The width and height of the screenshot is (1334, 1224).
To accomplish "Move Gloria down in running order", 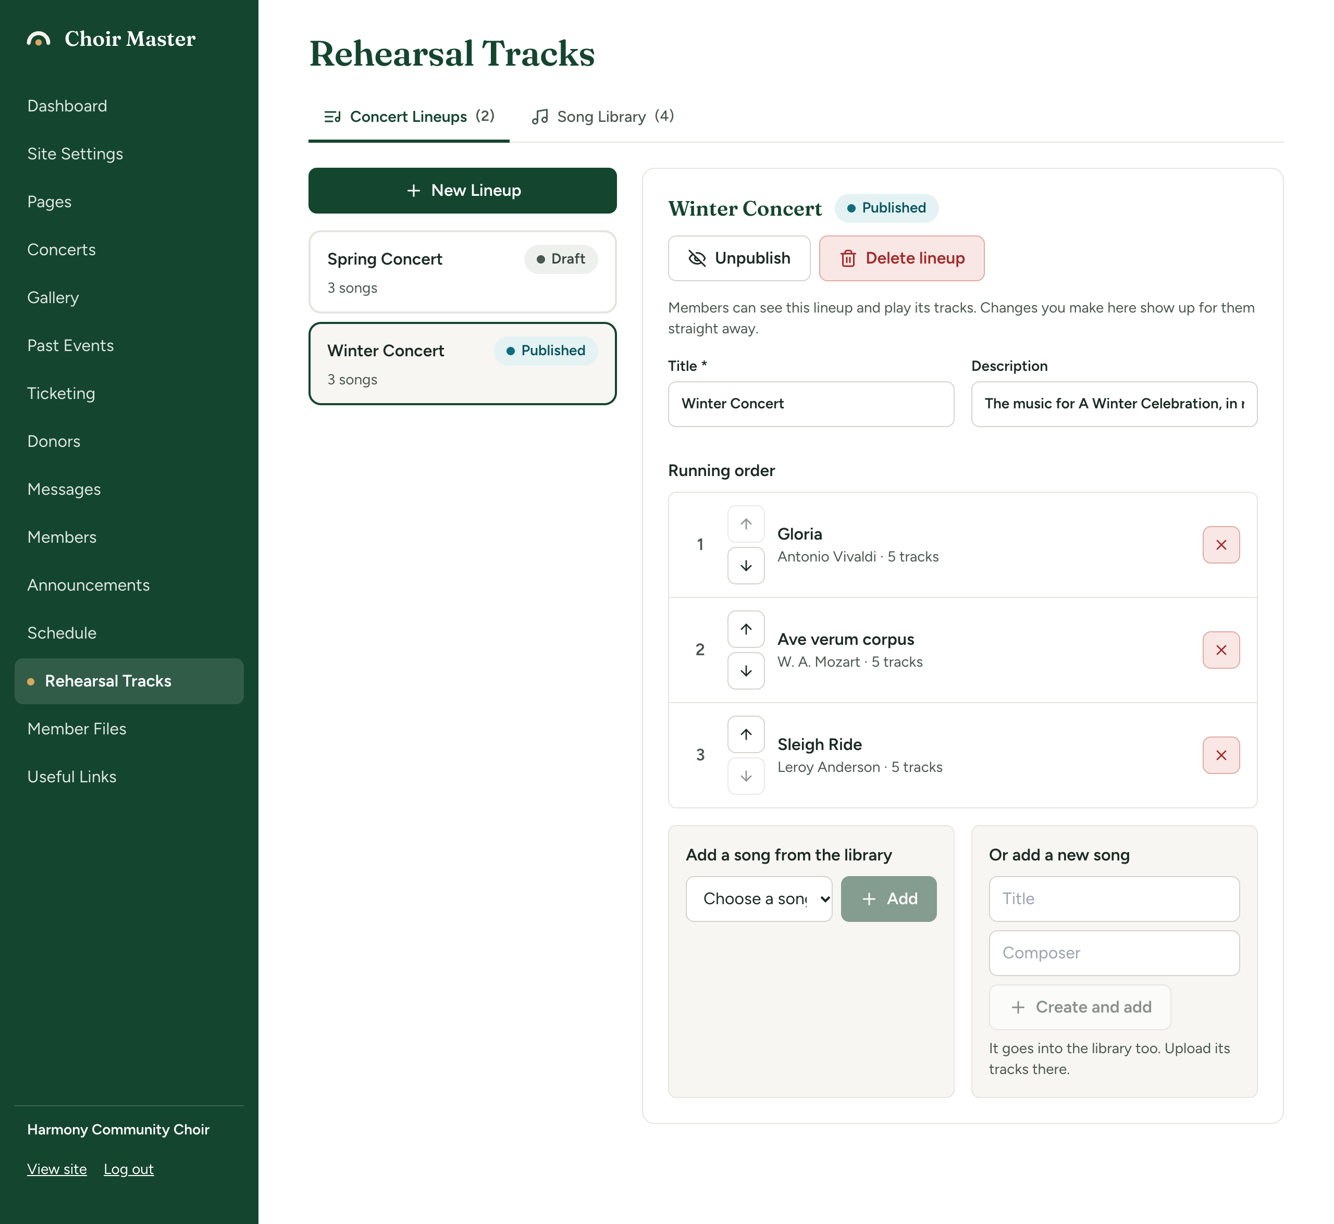I will tap(746, 566).
